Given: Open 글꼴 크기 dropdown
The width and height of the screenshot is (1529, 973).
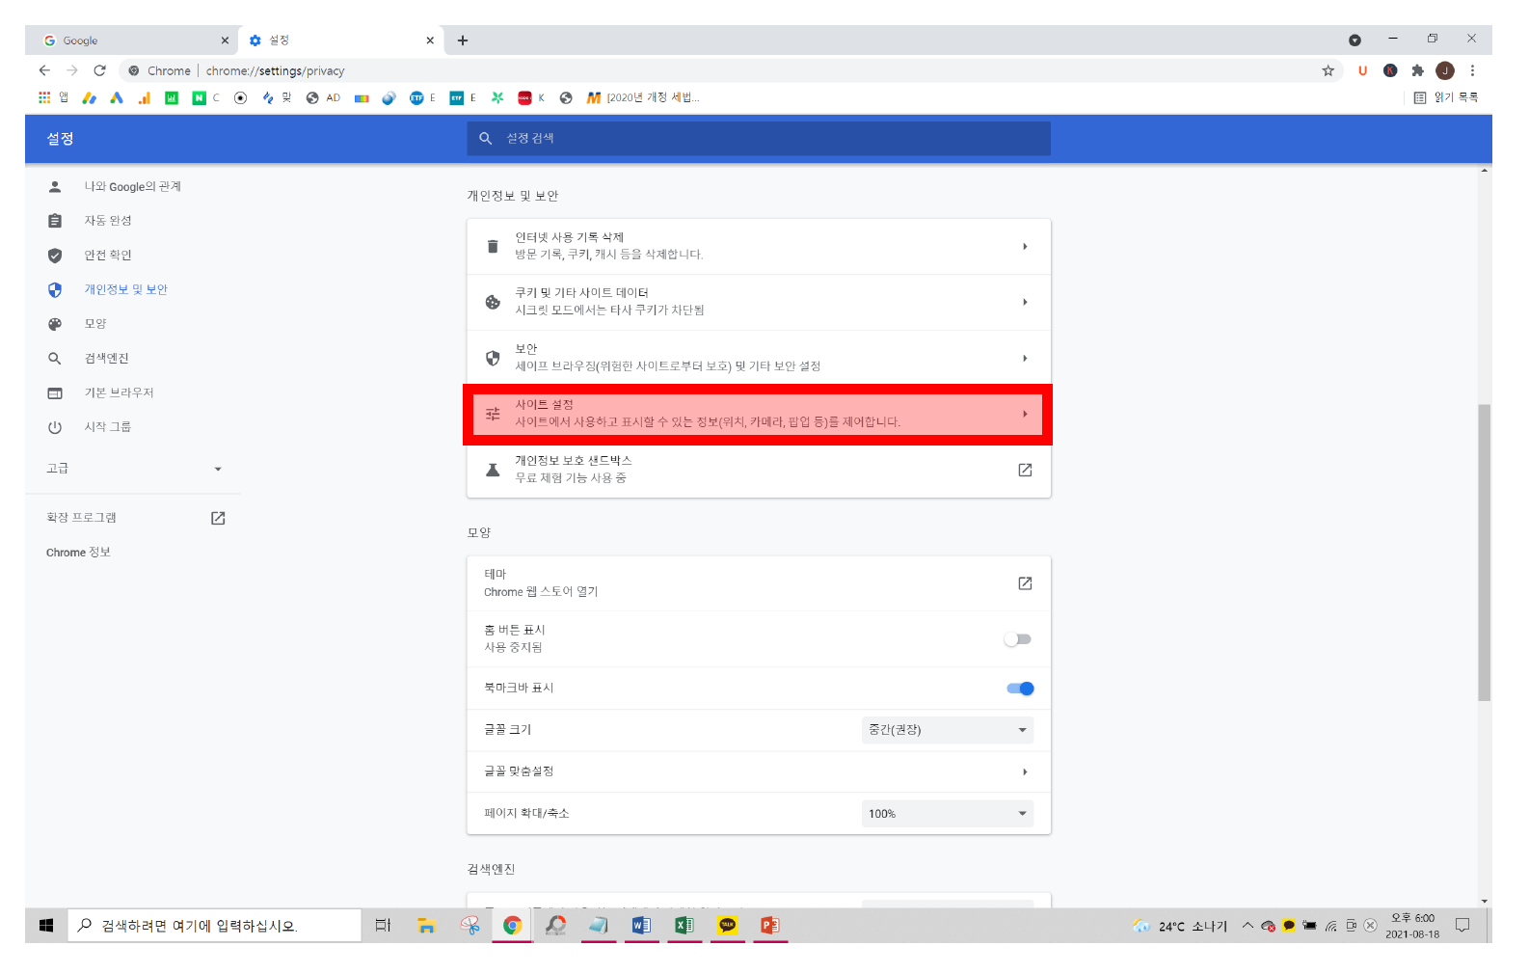Looking at the screenshot, I should click(948, 730).
